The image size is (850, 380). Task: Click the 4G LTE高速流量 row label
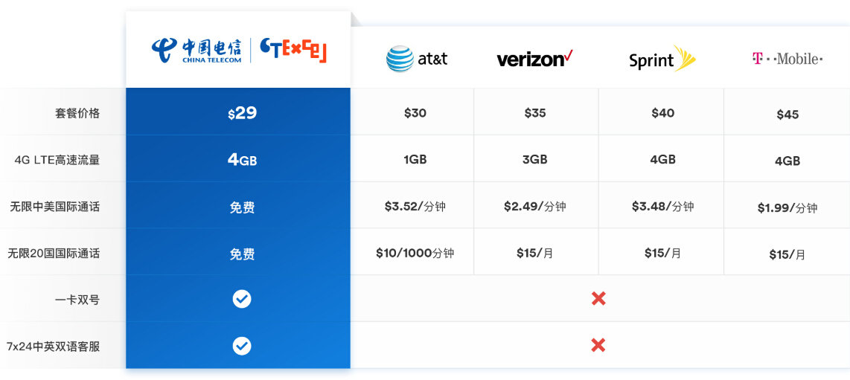pyautogui.click(x=57, y=160)
